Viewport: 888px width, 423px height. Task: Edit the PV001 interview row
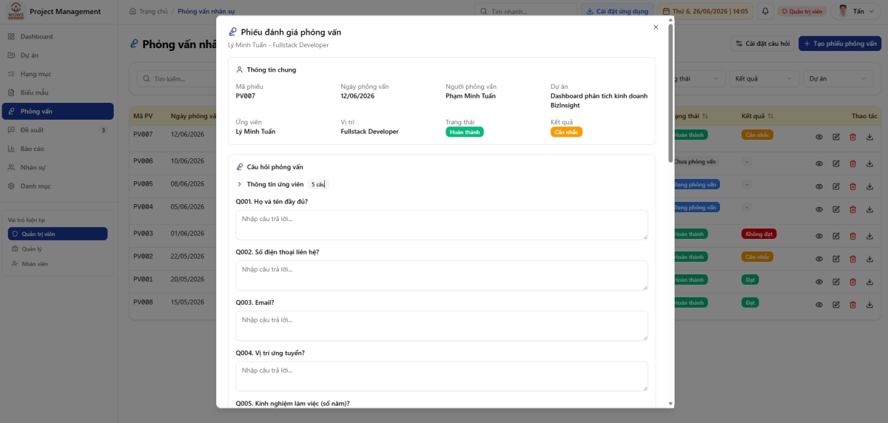click(836, 282)
